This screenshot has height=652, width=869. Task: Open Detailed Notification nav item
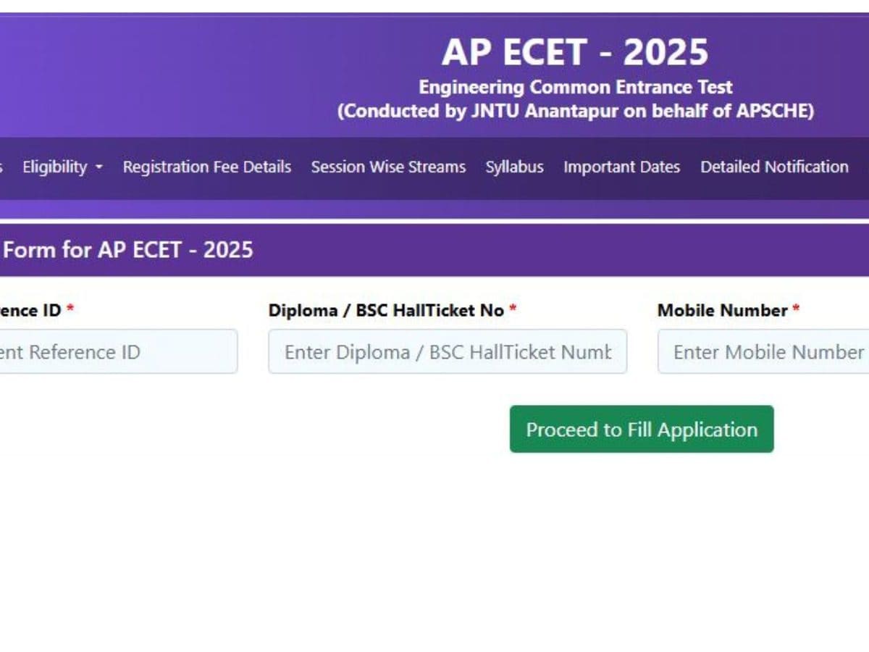774,167
